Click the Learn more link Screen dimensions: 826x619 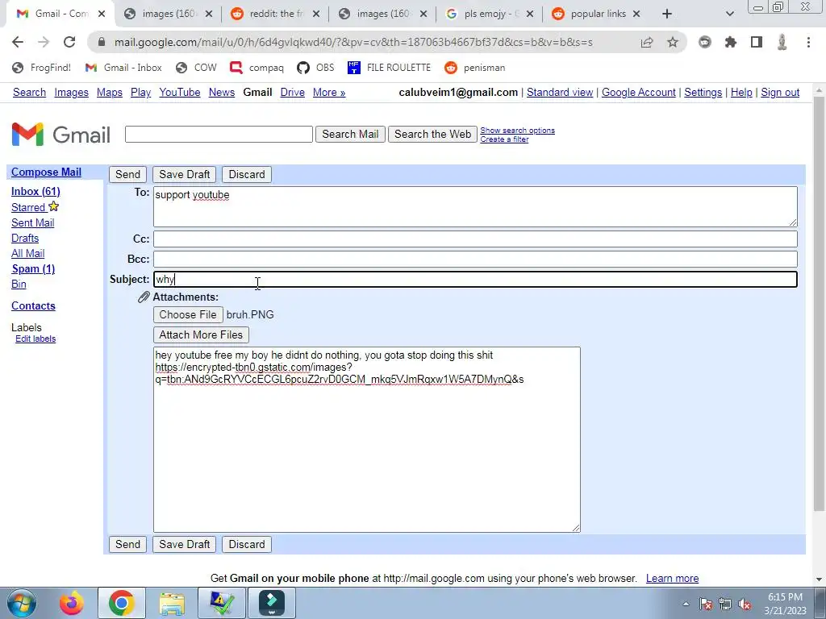672,578
